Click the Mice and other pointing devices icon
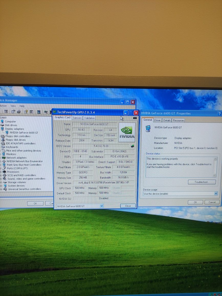Viewport: 222px width, 296px height. 3,151
